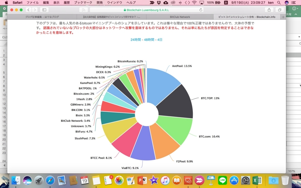
Task: Open Finder from the Dock
Action: point(16,180)
